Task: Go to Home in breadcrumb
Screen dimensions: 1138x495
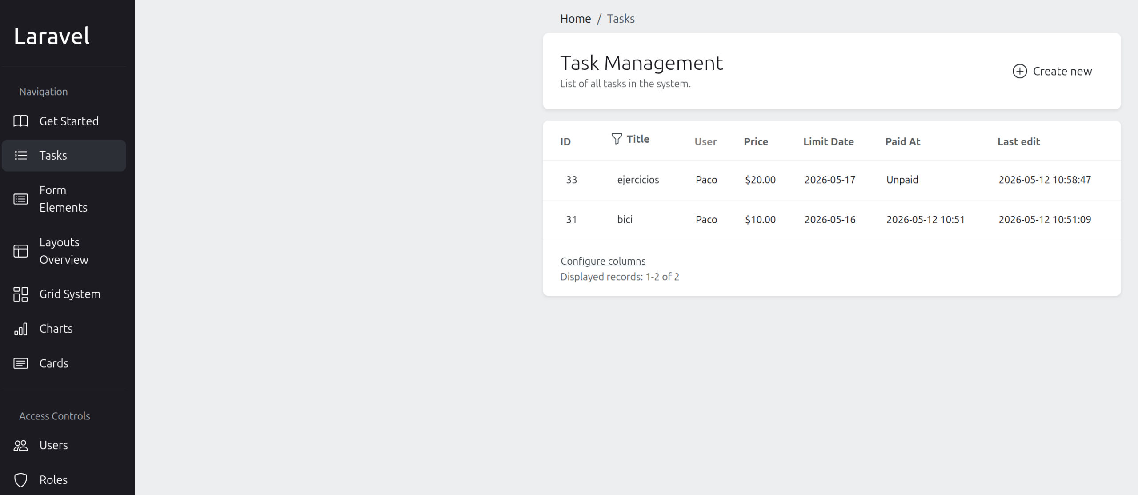Action: pos(575,19)
